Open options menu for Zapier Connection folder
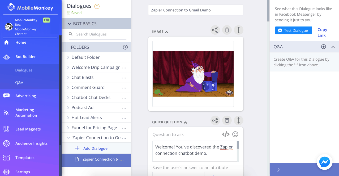This screenshot has height=176, width=339. 124,138
